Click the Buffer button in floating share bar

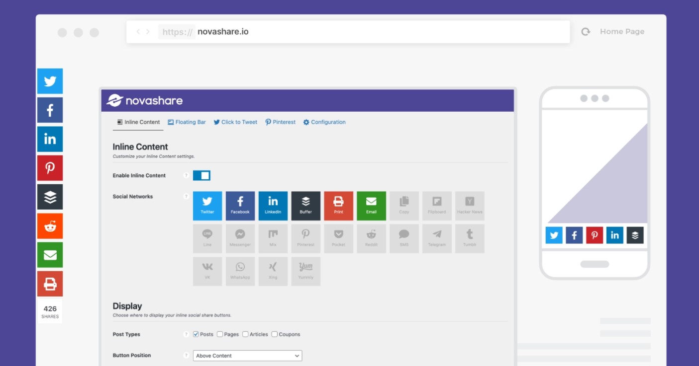pos(50,197)
